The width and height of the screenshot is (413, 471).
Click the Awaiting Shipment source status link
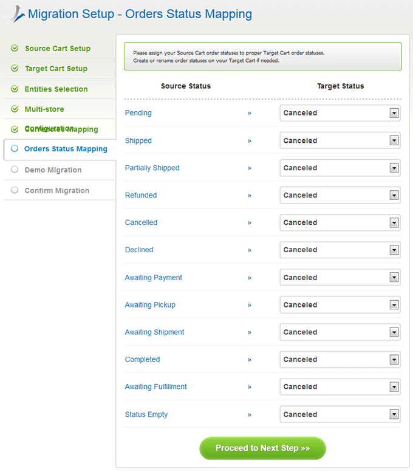pyautogui.click(x=155, y=332)
